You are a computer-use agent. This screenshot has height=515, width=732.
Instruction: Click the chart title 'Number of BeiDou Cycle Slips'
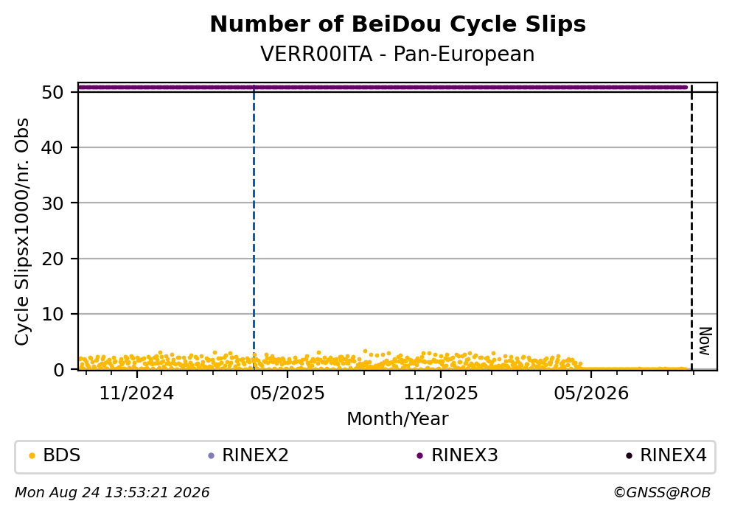coord(398,24)
